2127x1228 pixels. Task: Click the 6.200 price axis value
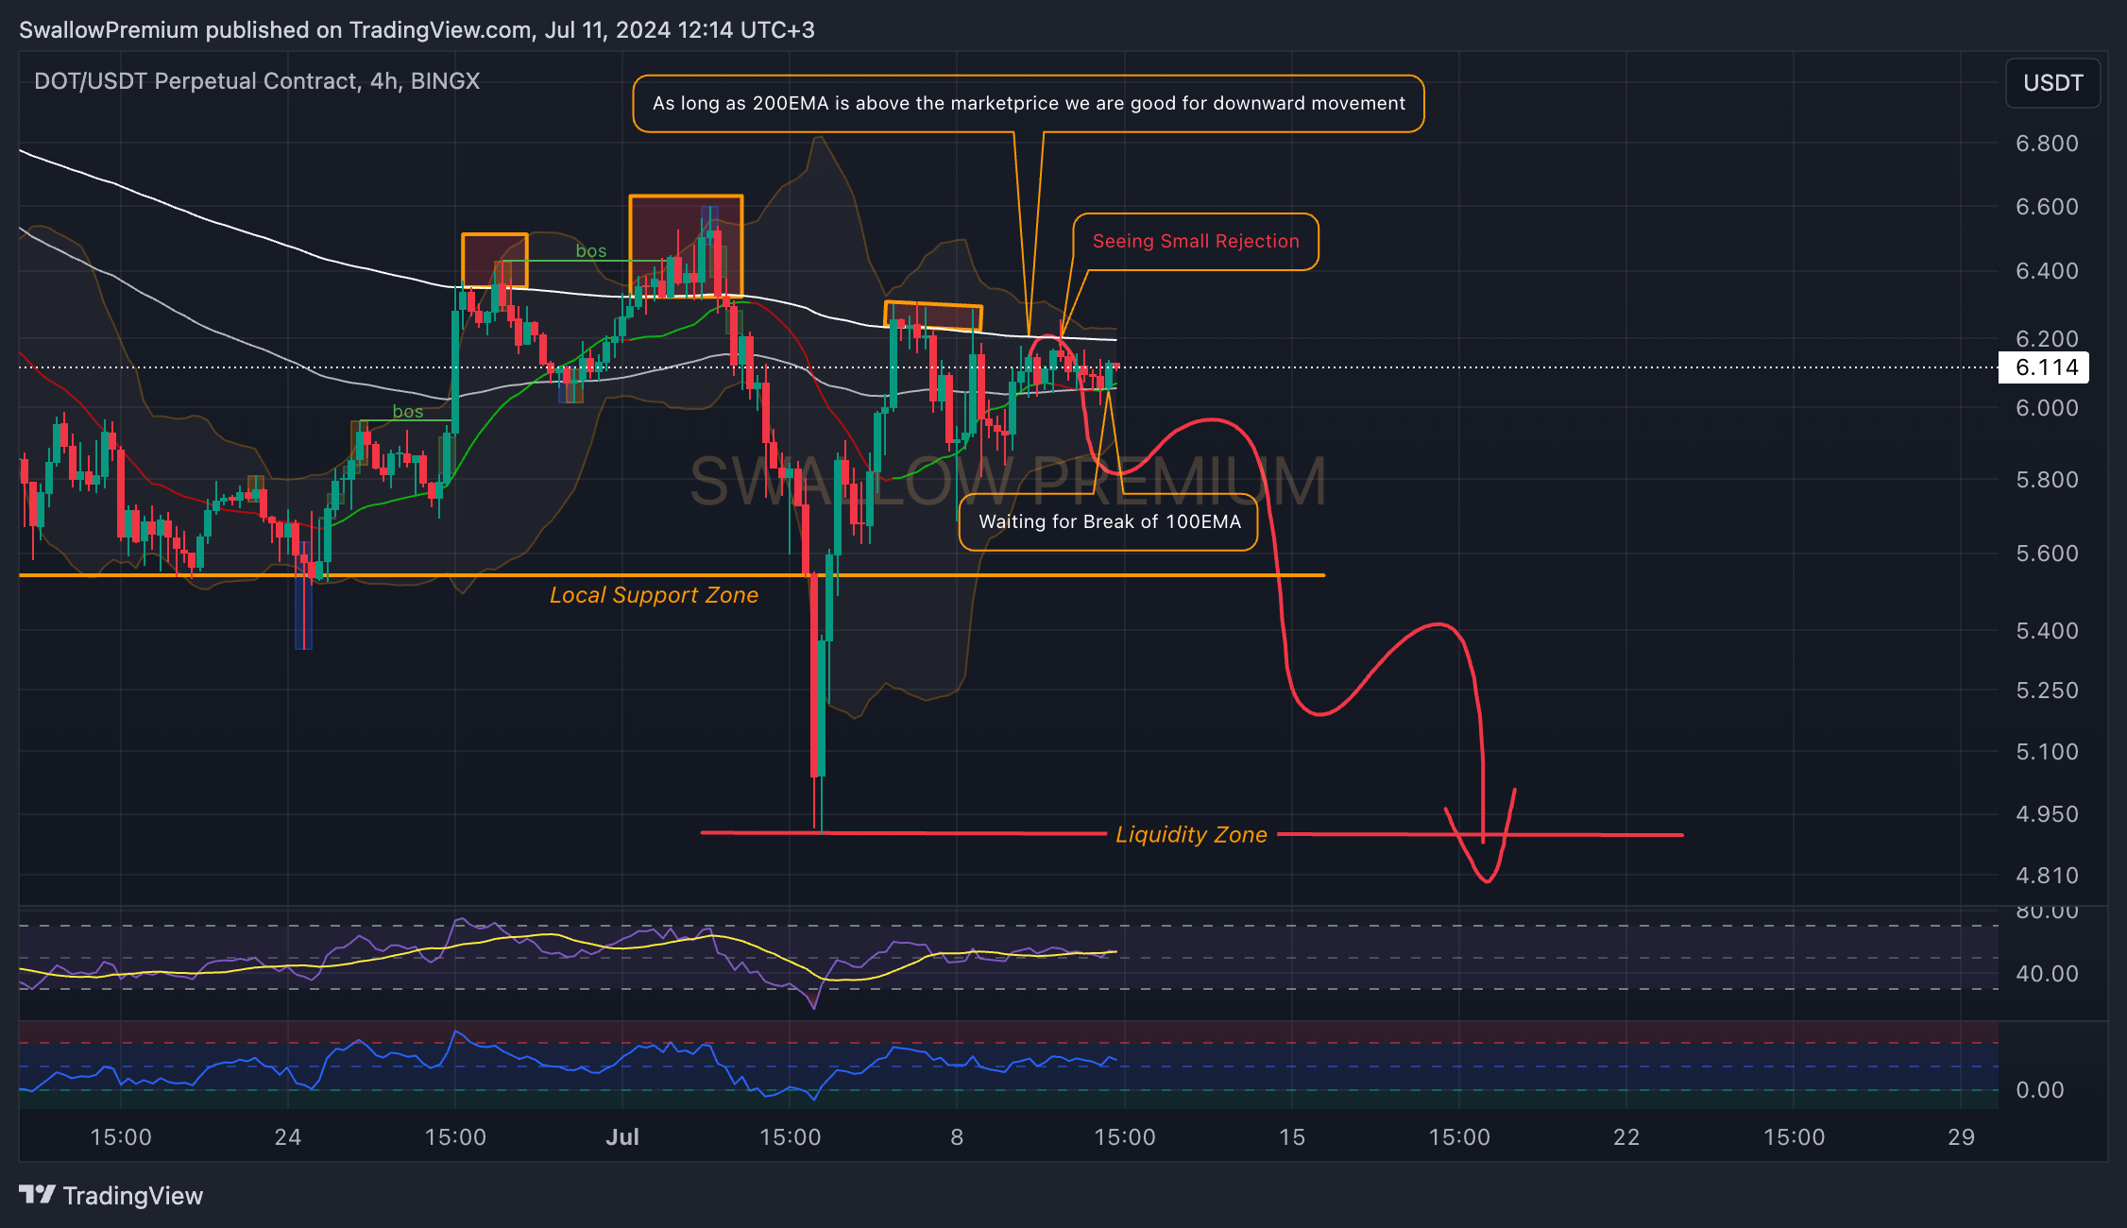pos(2047,338)
